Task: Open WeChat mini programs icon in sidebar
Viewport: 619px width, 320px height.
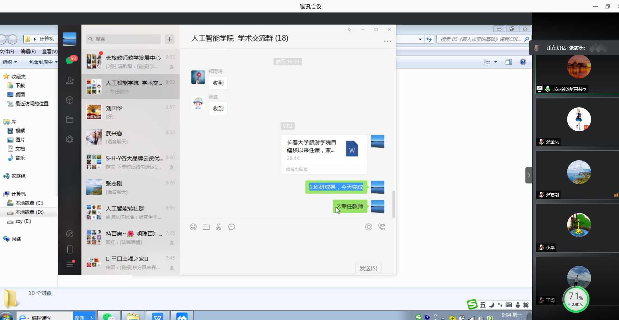Action: (x=70, y=234)
